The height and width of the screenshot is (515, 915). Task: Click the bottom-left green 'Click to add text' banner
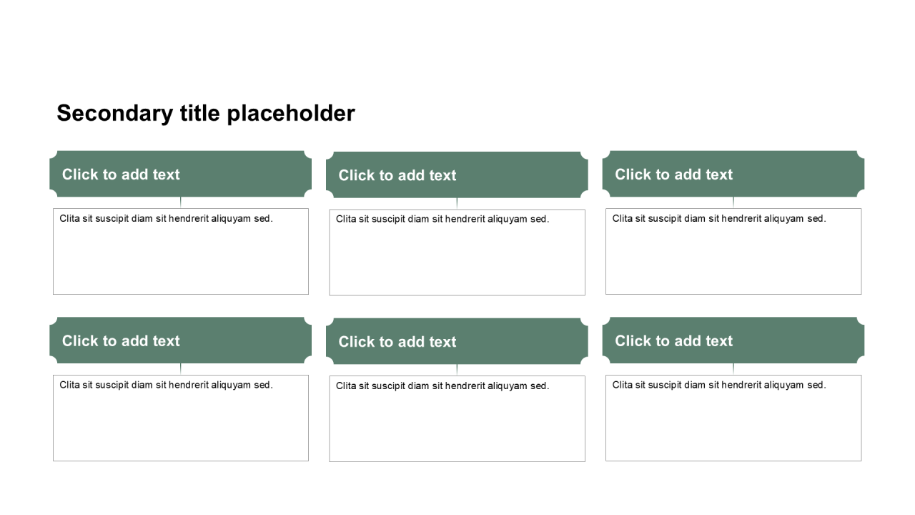coord(181,340)
